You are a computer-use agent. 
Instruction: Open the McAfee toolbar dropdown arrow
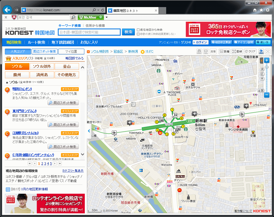[x=107, y=17]
